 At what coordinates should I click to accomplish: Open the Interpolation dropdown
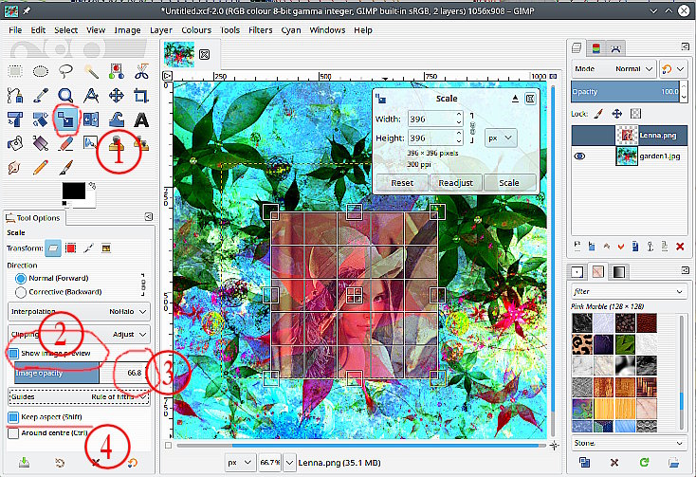pyautogui.click(x=79, y=311)
